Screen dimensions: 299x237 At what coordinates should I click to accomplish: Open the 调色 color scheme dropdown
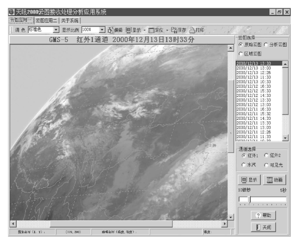coord(56,30)
